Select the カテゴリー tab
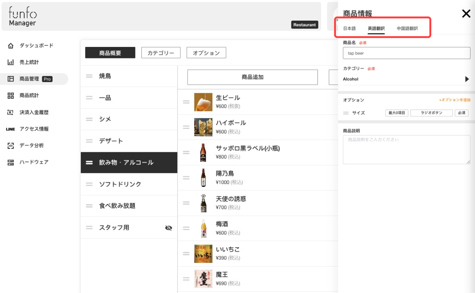 [161, 53]
